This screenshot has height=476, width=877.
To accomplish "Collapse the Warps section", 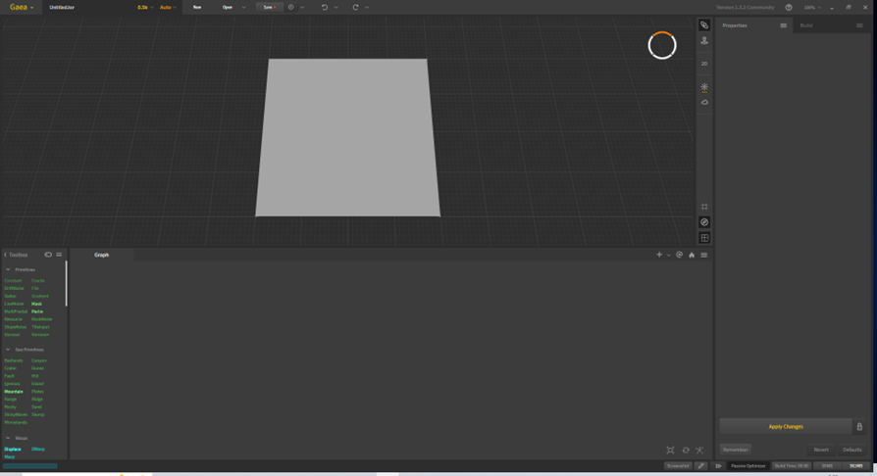I will pyautogui.click(x=8, y=438).
